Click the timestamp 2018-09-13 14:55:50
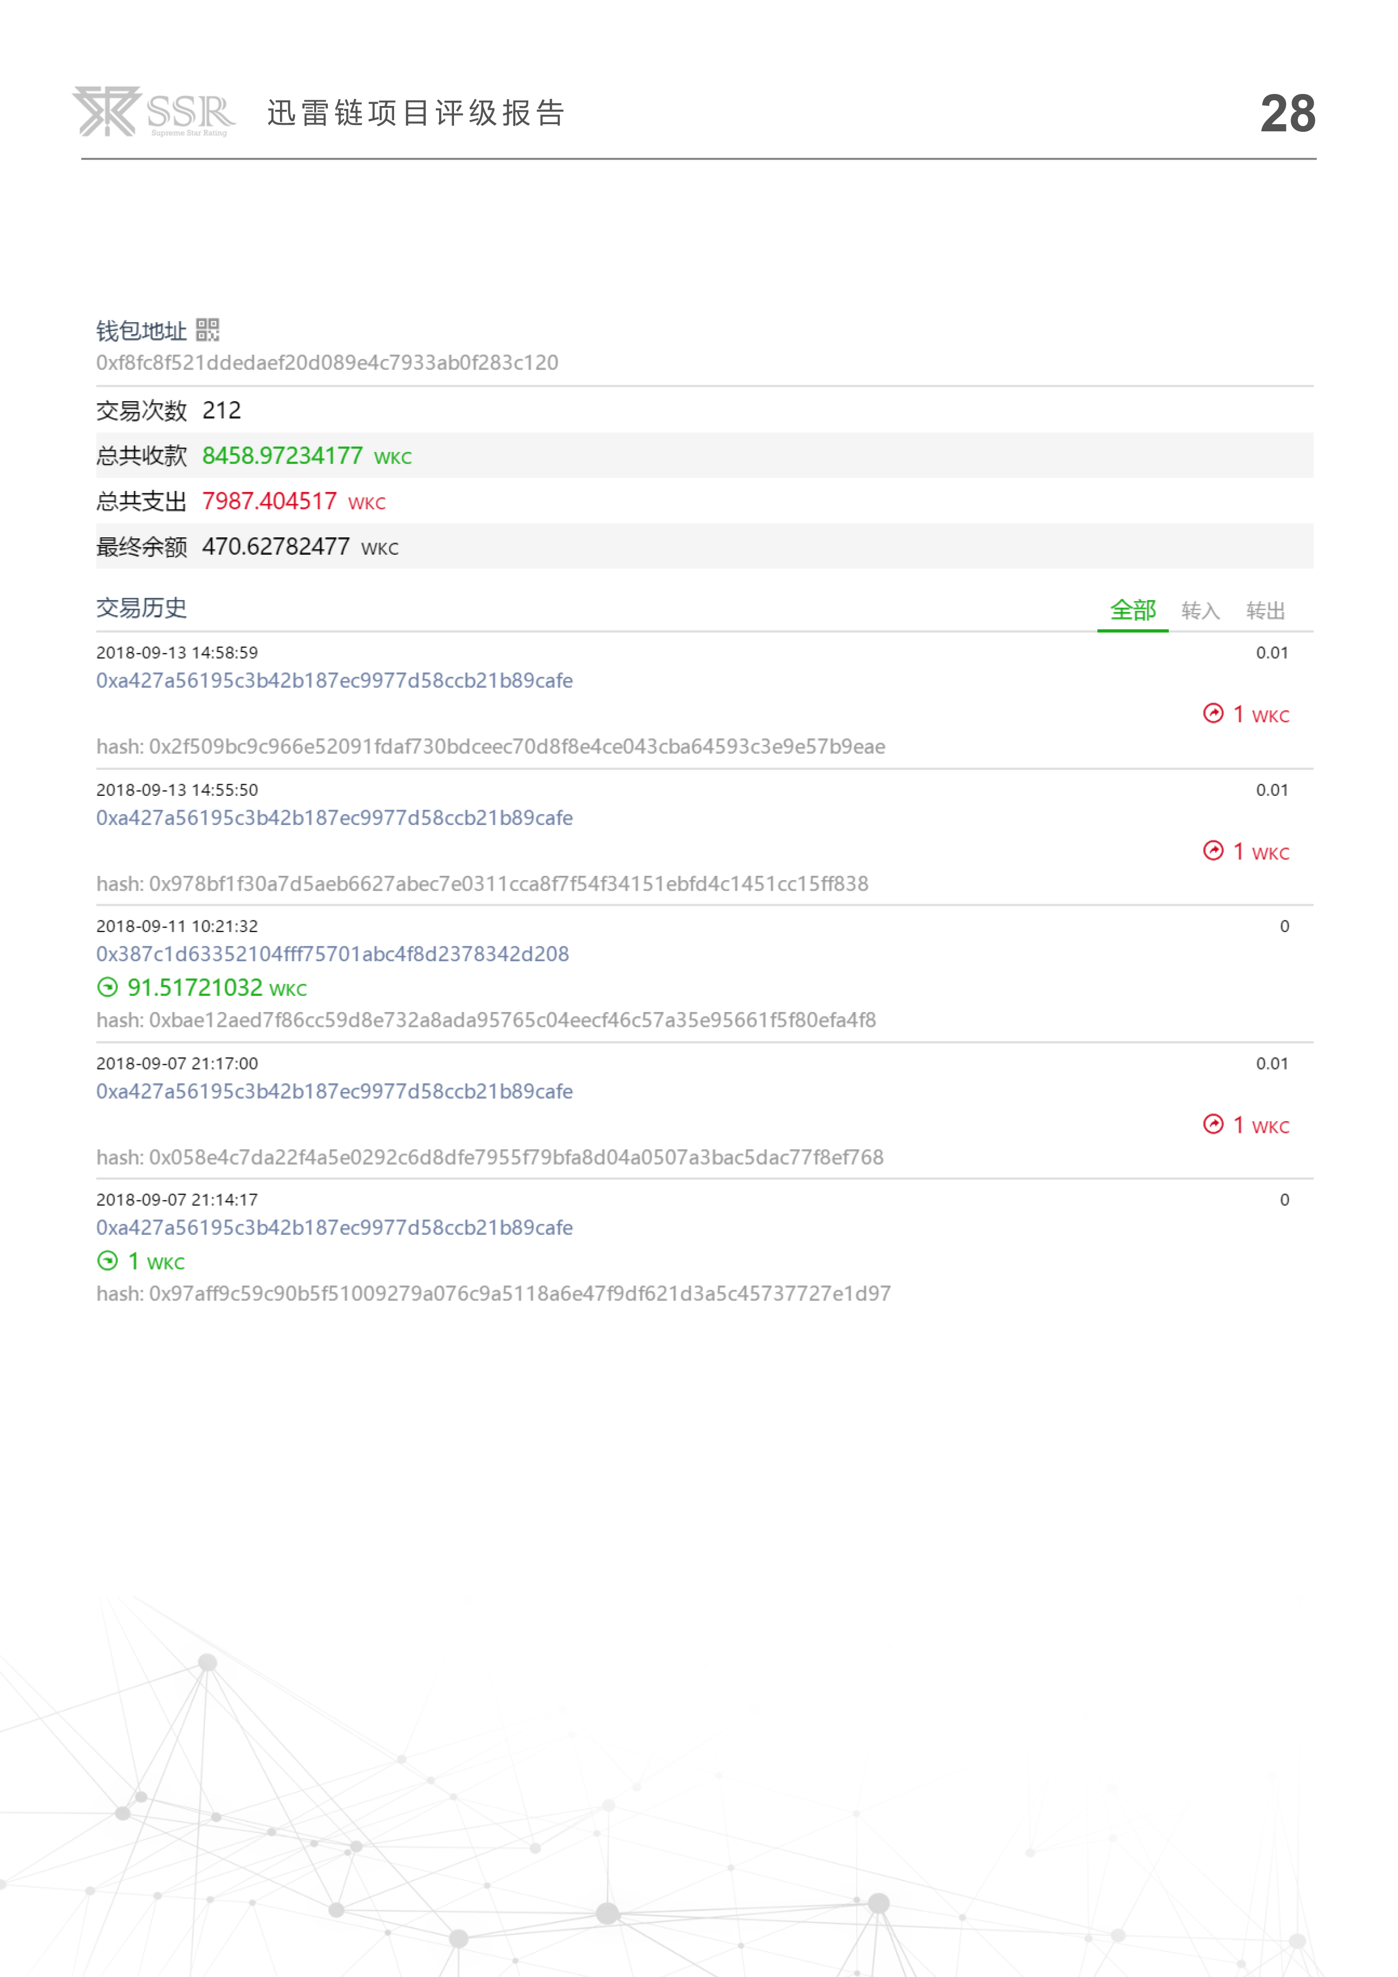 176,790
